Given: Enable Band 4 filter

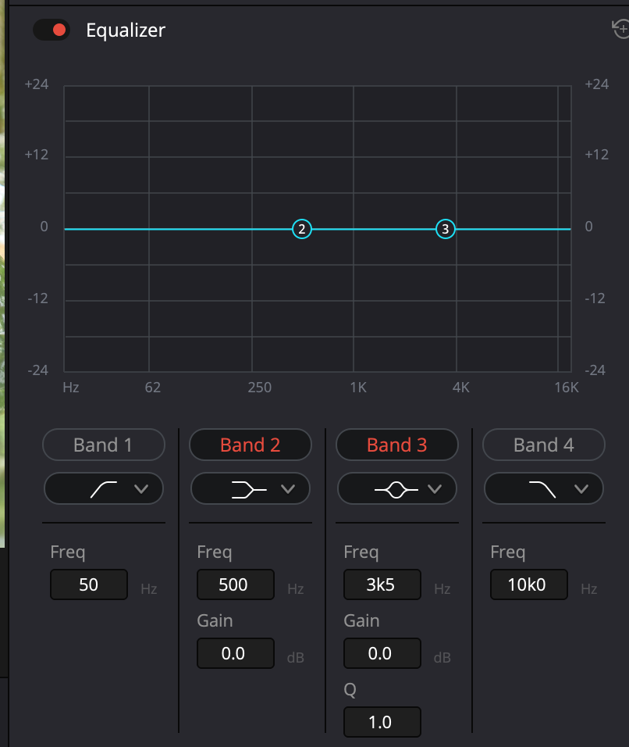Looking at the screenshot, I should (x=543, y=445).
